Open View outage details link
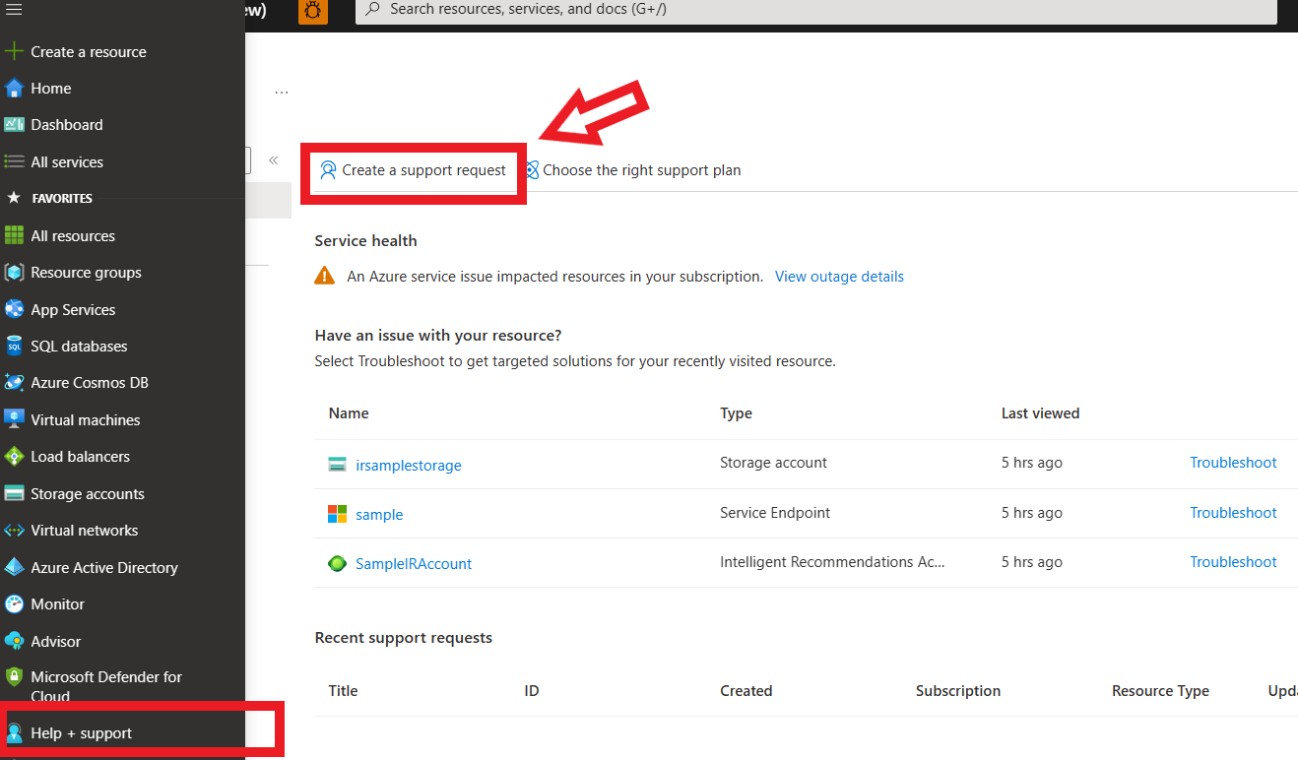Screen dimensions: 1298x760 tap(838, 276)
